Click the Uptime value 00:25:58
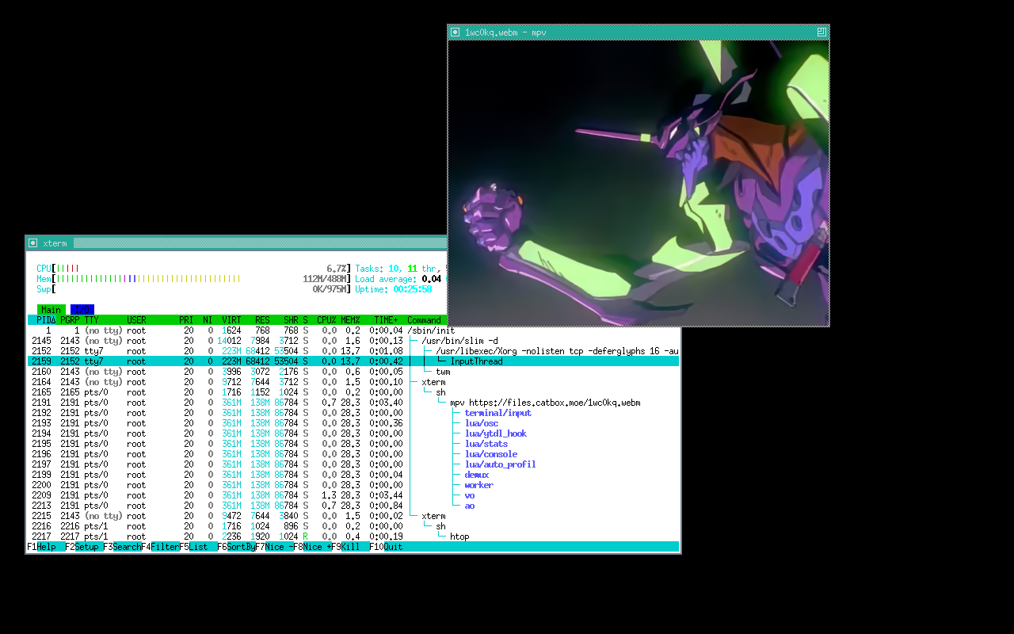Screen dimensions: 1014x634 [x=413, y=289]
